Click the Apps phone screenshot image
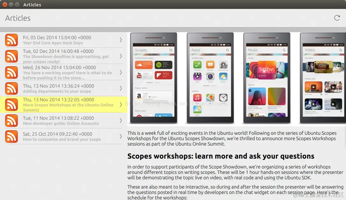Screen dimensions: 346x200 click(x=210, y=78)
